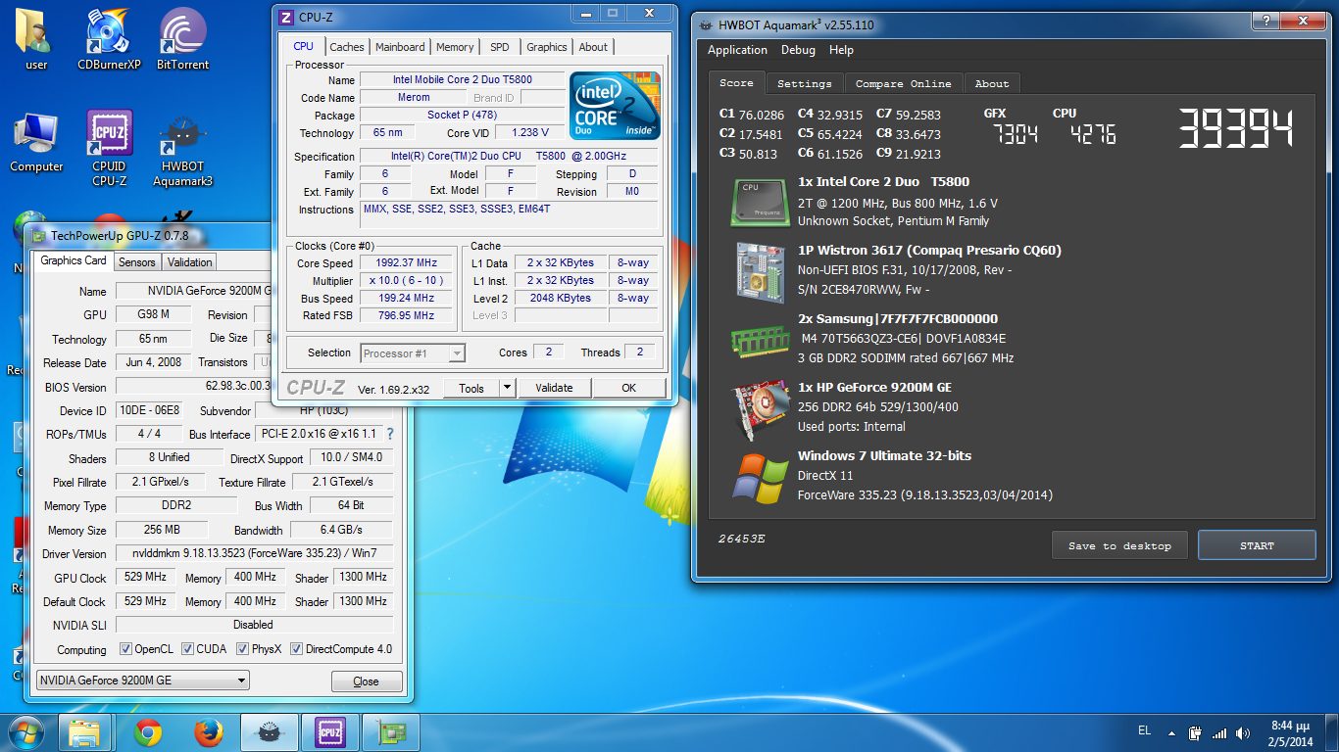
Task: Toggle the PhysX checkbox in GPU-Z
Action: 240,649
